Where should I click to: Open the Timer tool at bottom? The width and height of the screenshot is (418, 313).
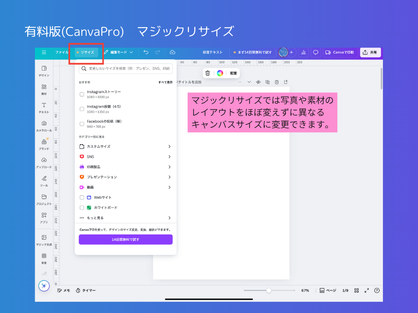click(x=86, y=290)
